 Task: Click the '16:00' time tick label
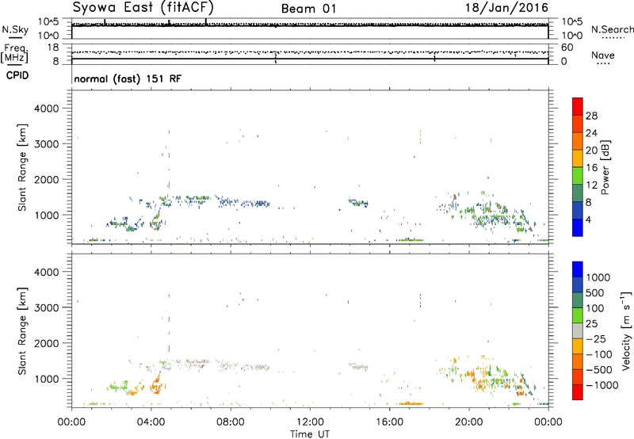coord(389,422)
